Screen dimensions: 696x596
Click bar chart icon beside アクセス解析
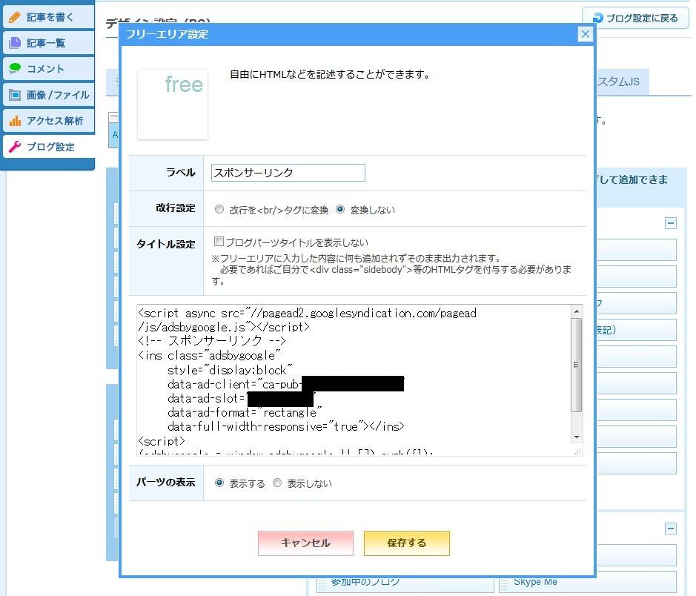pyautogui.click(x=15, y=121)
